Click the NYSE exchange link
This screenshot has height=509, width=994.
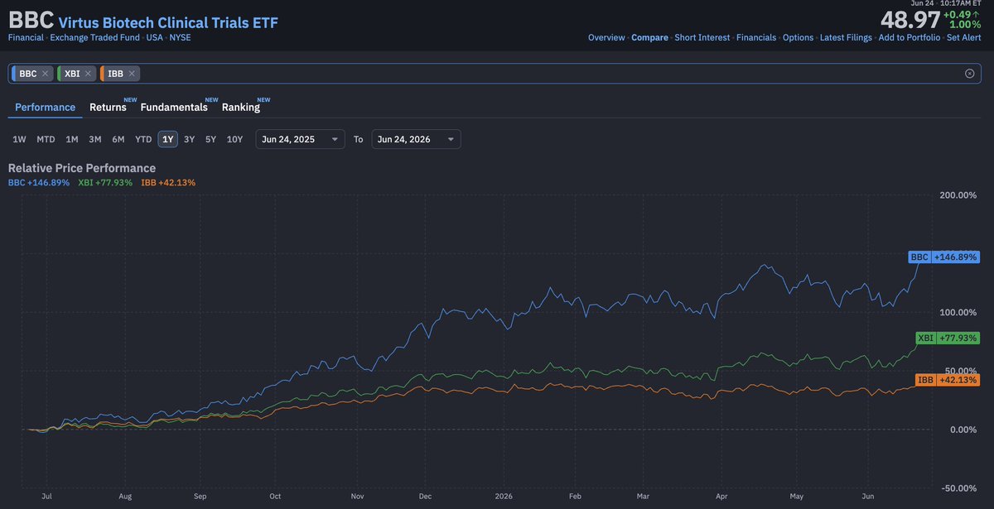point(180,38)
